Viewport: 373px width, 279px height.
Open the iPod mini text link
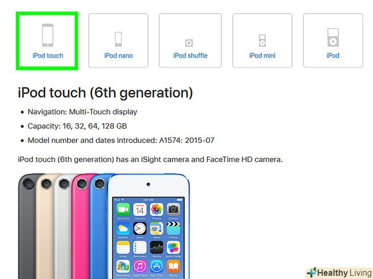point(262,56)
